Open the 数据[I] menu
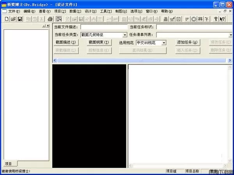Screen dimensions: 234x175 (75, 11)
